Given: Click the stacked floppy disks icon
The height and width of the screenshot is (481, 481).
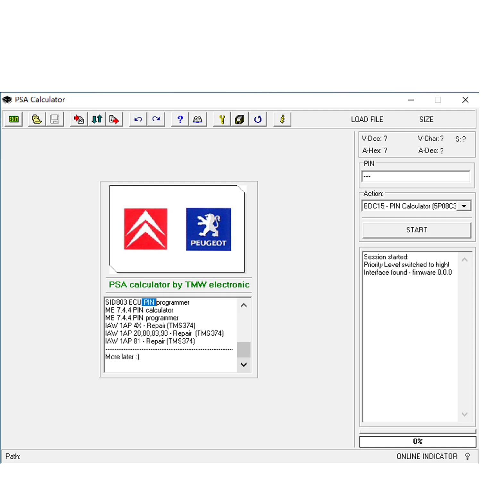Looking at the screenshot, I should coord(240,119).
